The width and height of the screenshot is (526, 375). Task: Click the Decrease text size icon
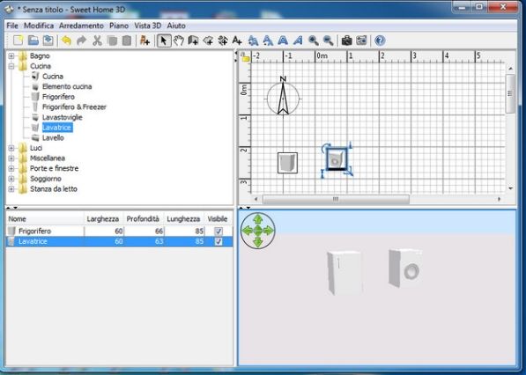268,40
